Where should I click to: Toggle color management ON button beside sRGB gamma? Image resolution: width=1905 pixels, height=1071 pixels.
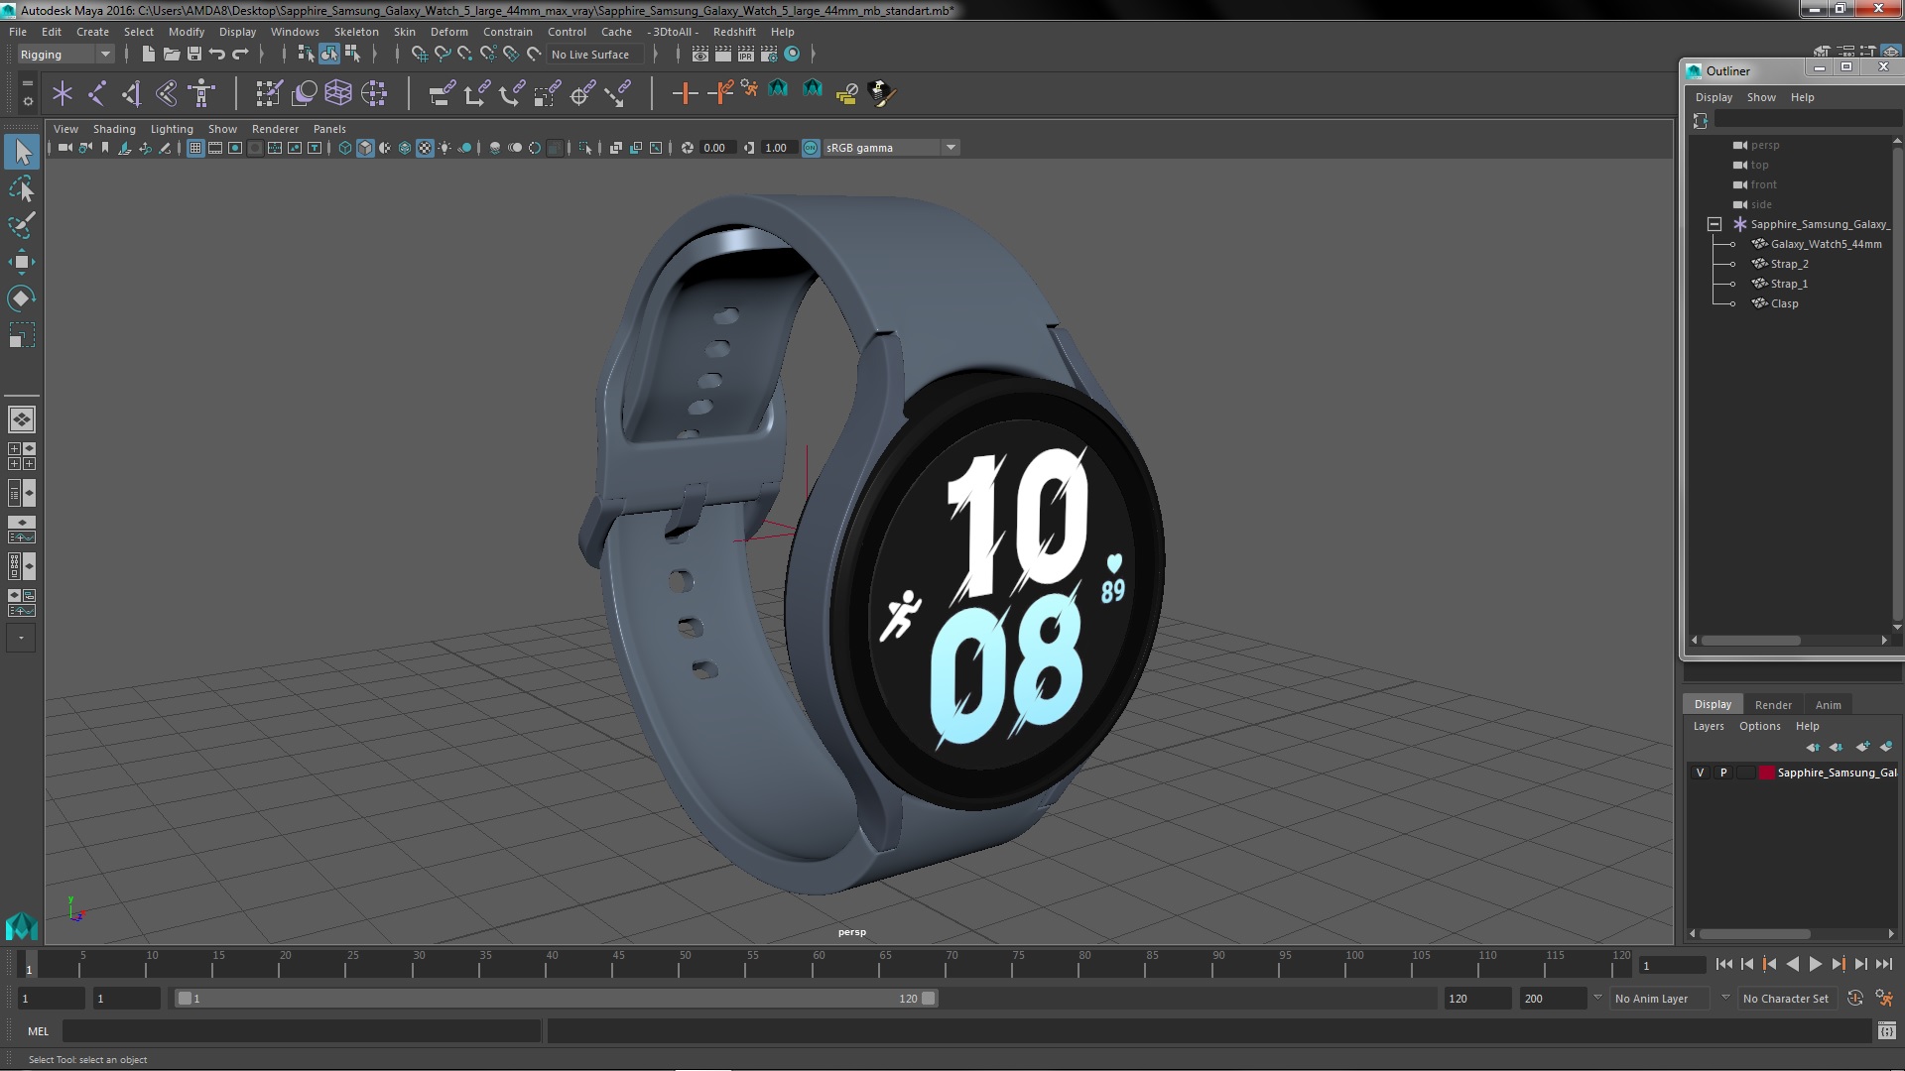coord(811,148)
